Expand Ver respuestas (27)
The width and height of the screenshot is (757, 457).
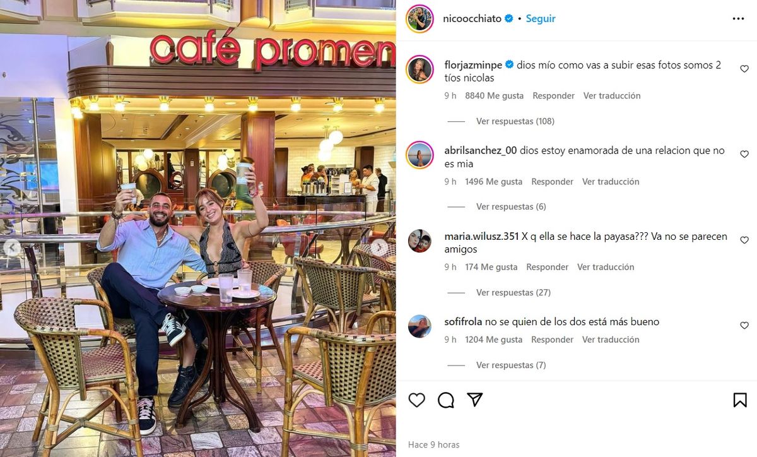513,292
